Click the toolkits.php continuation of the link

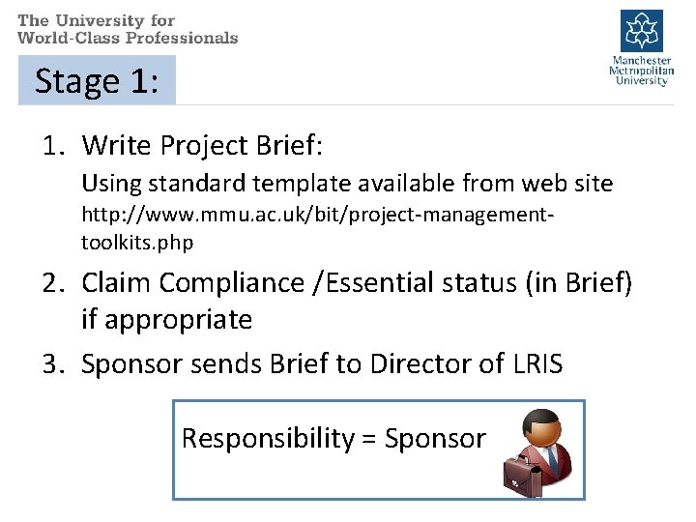[137, 243]
